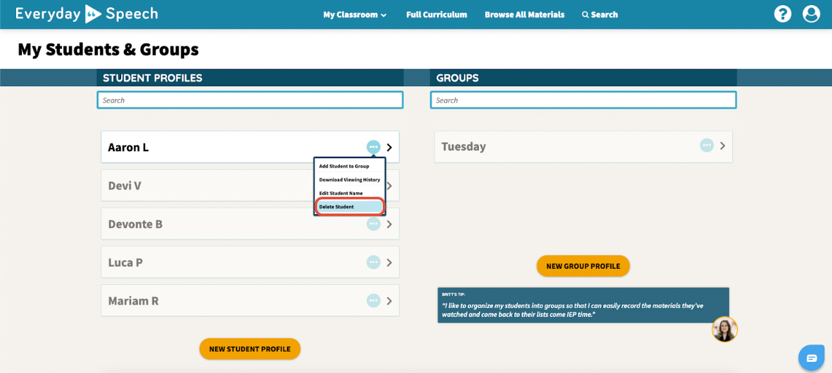Open three-dot options for Mariam R

[x=373, y=300]
